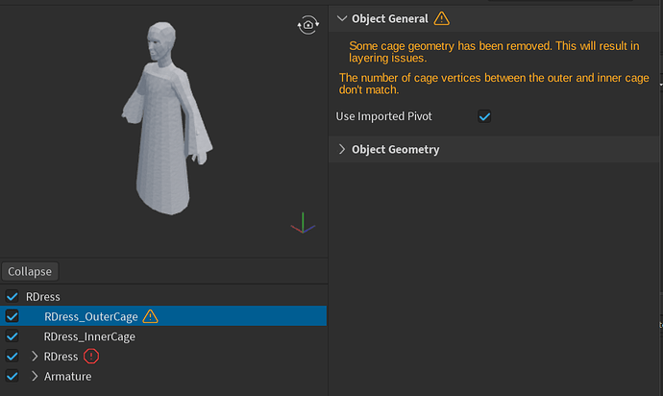Select the top-level RDress item
The image size is (663, 396).
click(x=42, y=297)
